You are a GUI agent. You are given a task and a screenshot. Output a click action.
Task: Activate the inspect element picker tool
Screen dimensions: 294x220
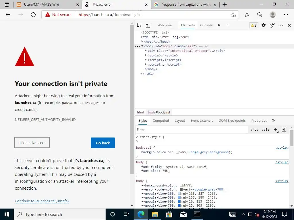click(x=139, y=25)
